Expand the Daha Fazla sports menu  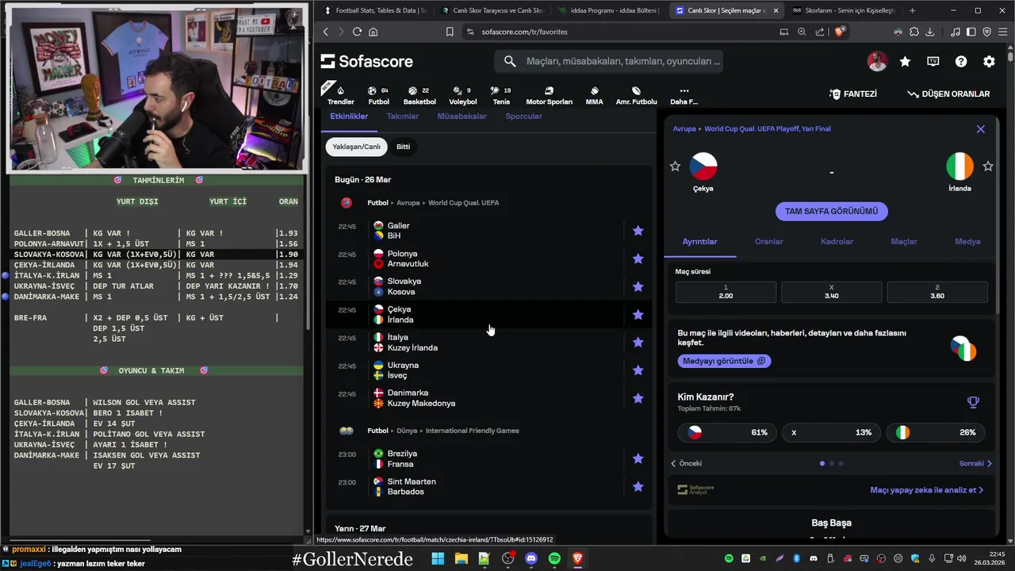[x=684, y=95]
